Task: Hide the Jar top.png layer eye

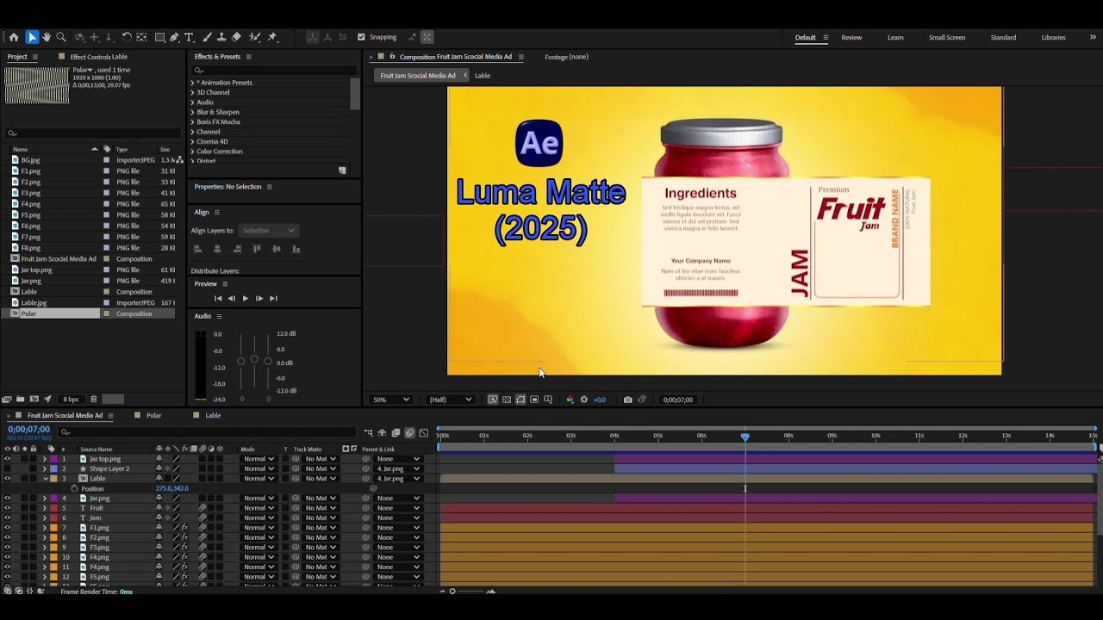Action: (x=7, y=459)
